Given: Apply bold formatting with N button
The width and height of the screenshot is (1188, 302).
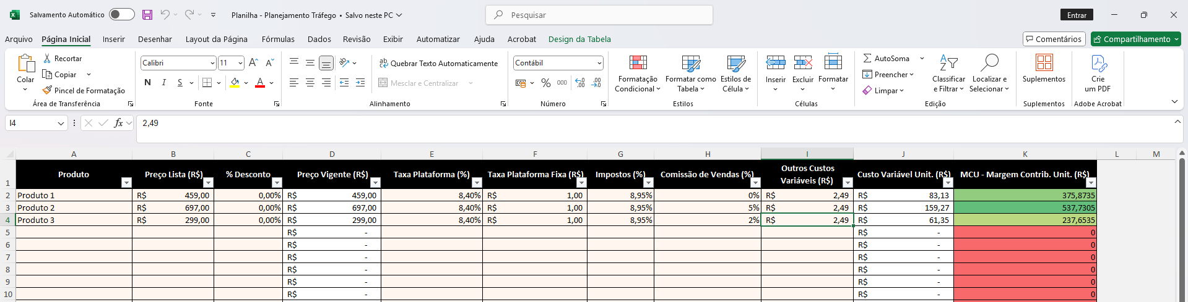Looking at the screenshot, I should coord(147,83).
